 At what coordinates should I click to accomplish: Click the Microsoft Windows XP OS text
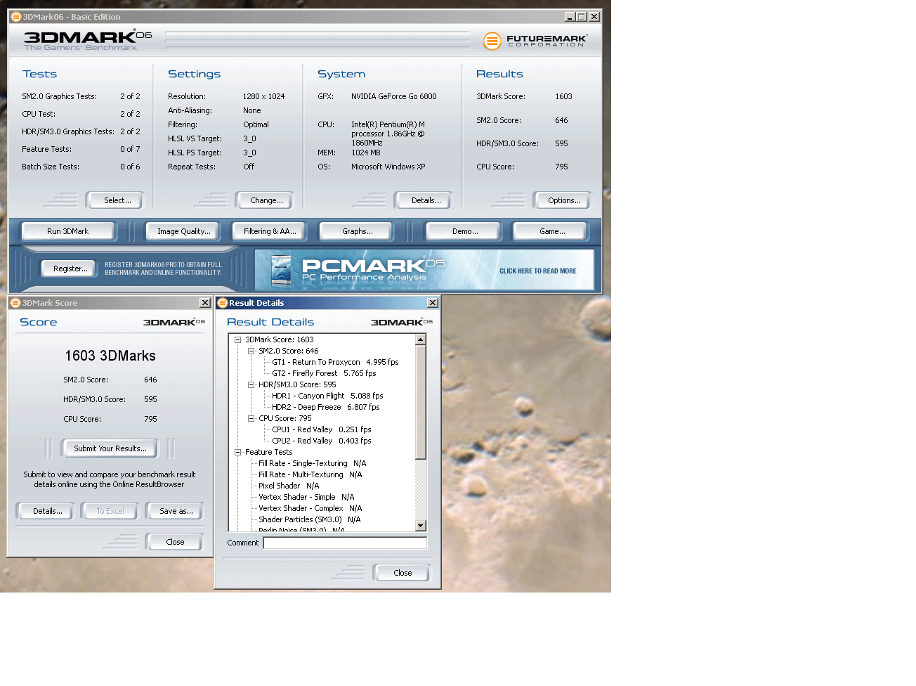click(x=388, y=167)
